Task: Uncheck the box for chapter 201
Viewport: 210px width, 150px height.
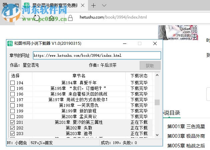Action: click(x=12, y=122)
